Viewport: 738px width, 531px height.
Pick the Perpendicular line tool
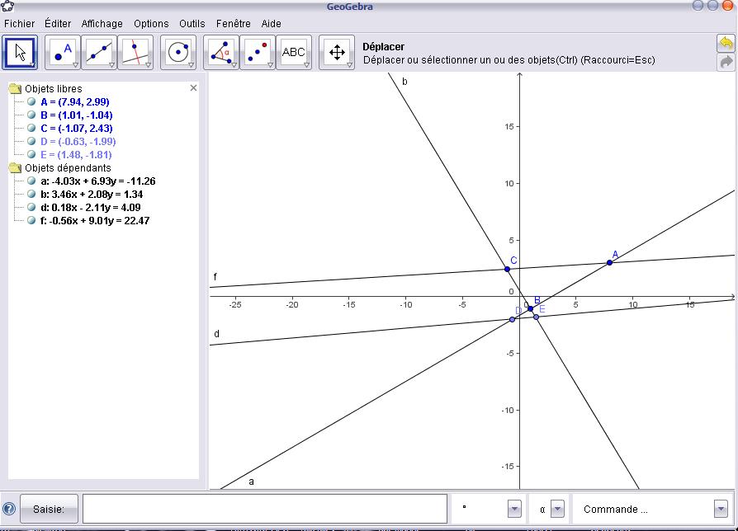coord(135,52)
